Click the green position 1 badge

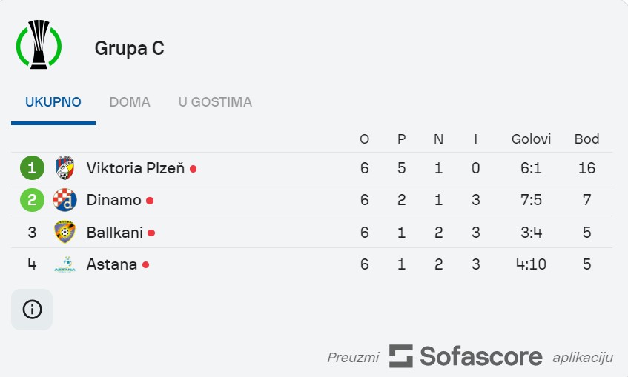click(x=32, y=167)
